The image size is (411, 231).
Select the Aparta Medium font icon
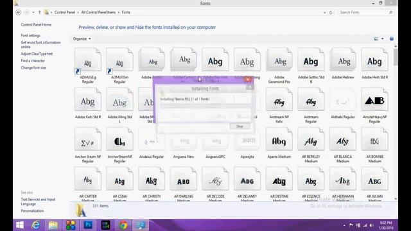(x=279, y=139)
